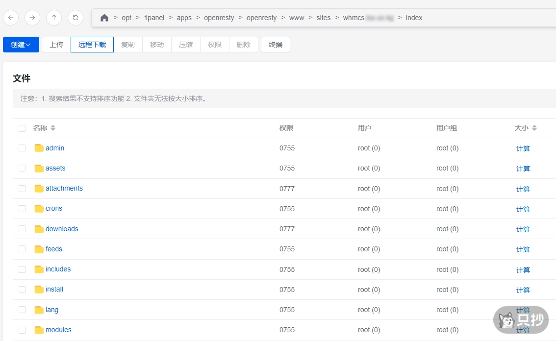This screenshot has height=341, width=556.
Task: Select the crons folder checkbox
Action: tap(22, 209)
